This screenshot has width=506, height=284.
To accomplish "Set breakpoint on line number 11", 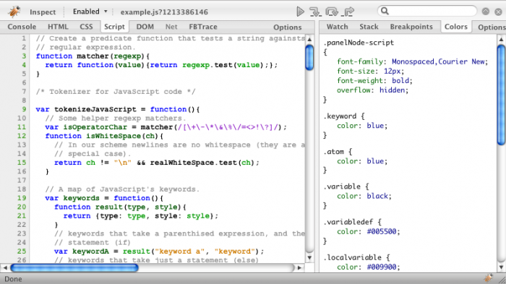I will (22, 127).
